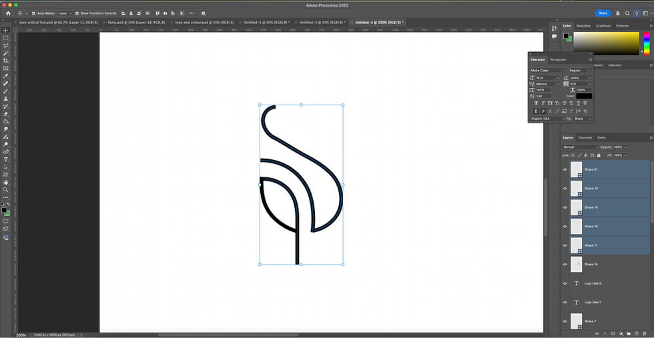Toggle the lock all layer button

tap(599, 155)
